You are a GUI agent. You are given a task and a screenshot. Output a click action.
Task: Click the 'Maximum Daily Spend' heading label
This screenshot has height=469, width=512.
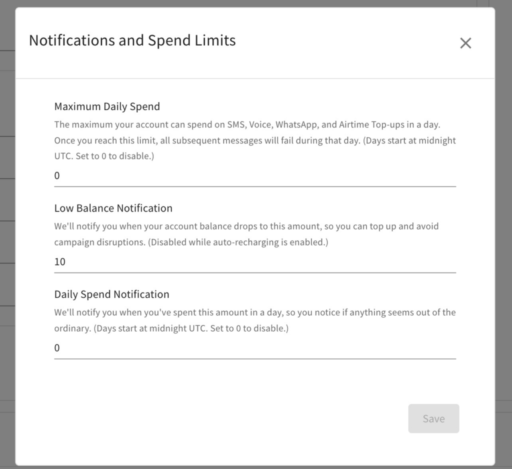pos(107,106)
